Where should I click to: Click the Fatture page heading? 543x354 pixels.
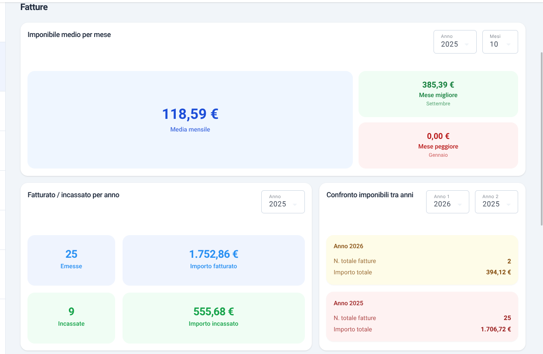pyautogui.click(x=34, y=7)
